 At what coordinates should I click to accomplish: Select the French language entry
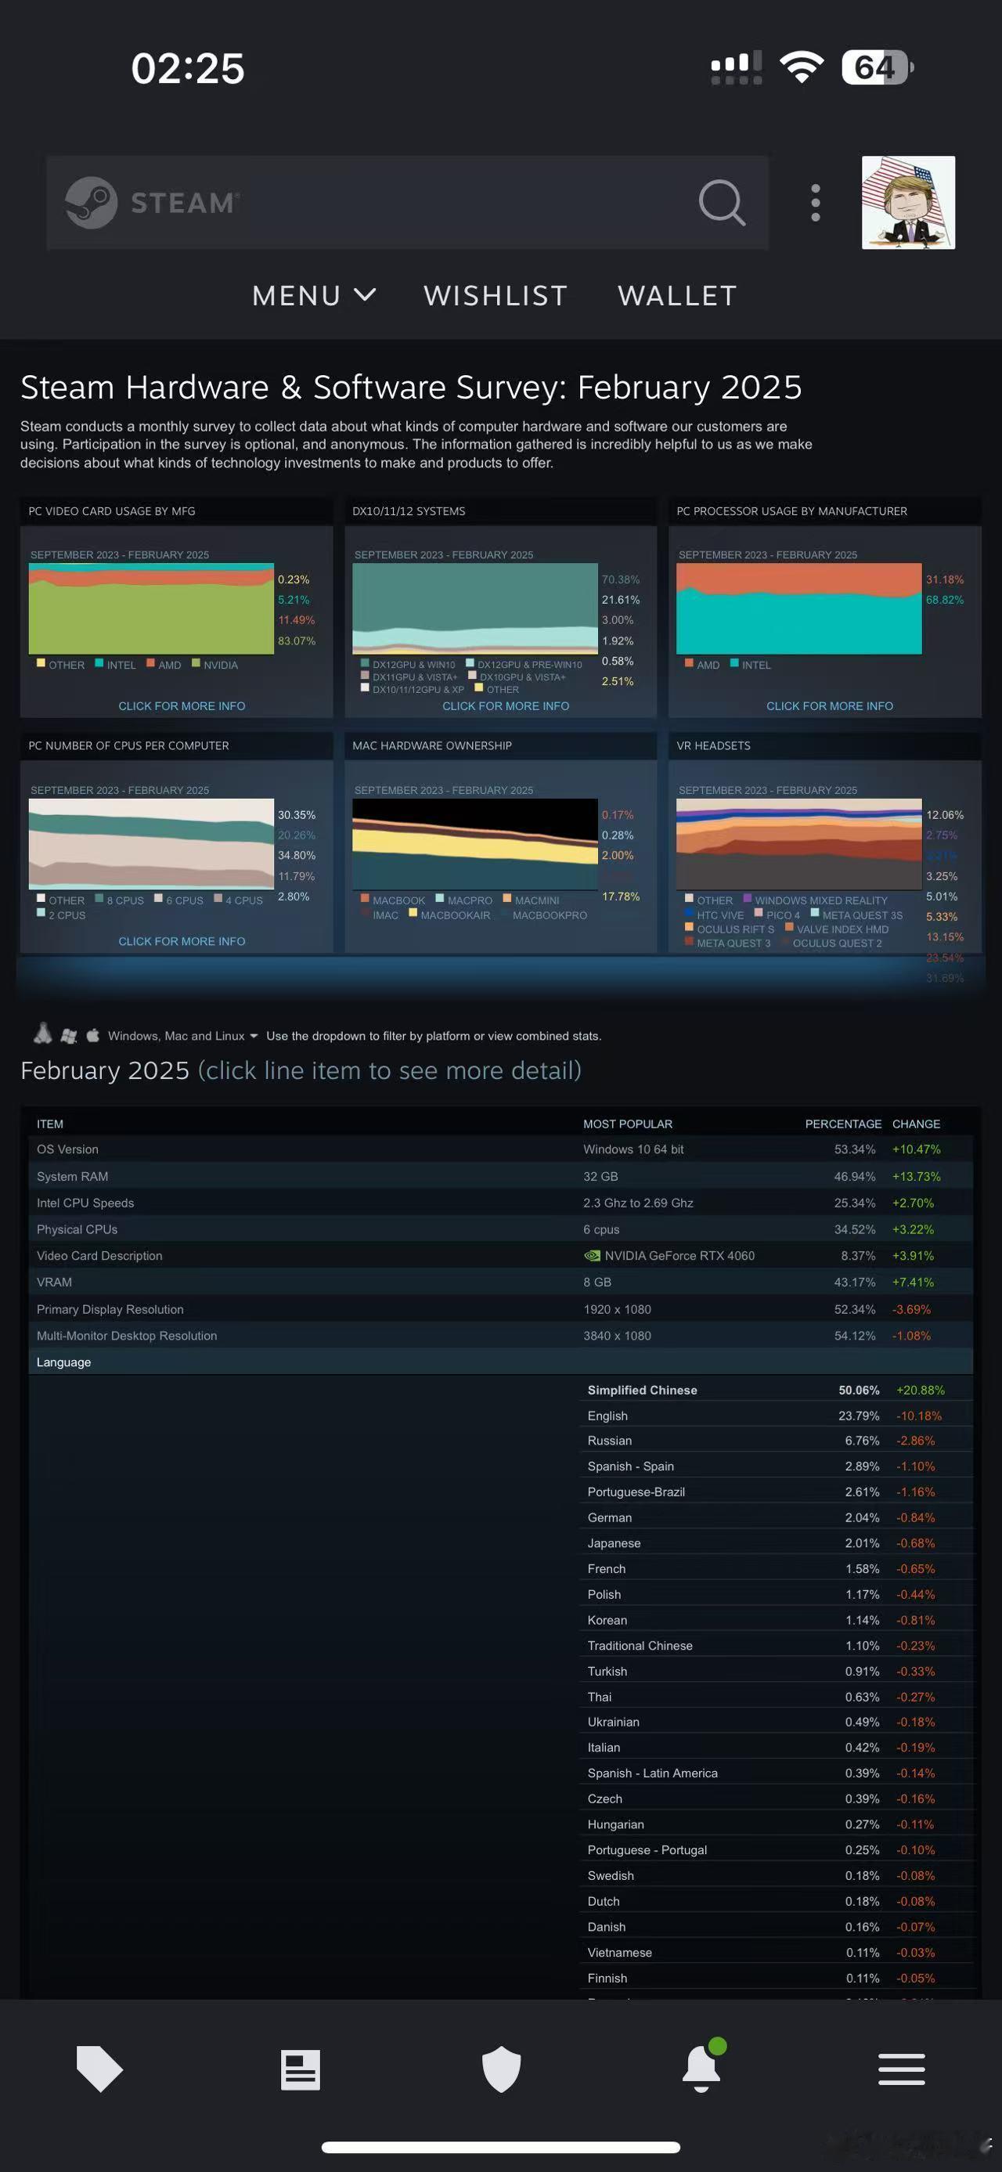(776, 1568)
